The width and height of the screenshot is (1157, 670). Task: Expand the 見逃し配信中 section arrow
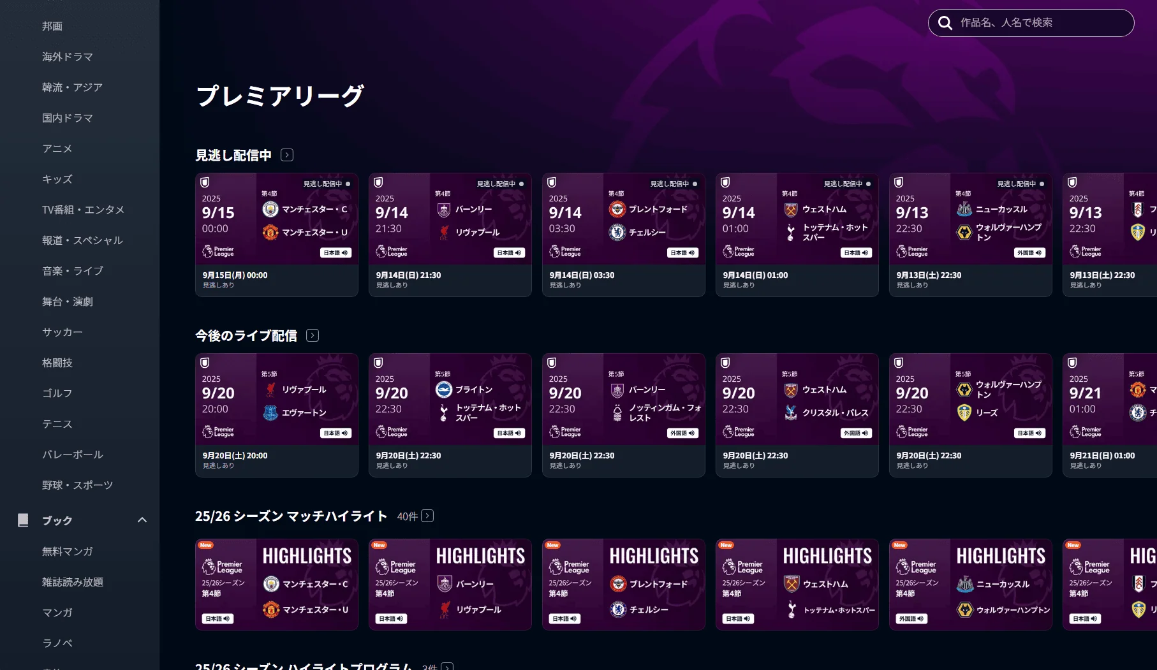point(287,155)
